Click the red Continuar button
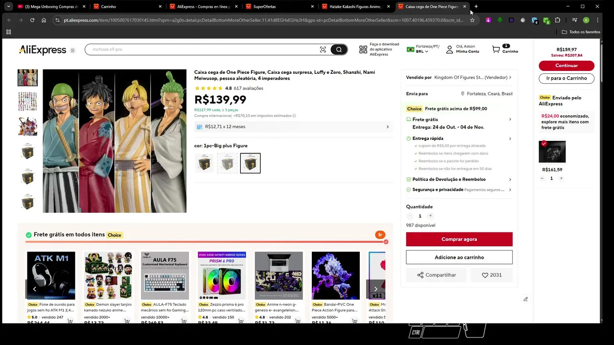Screen dimensions: 614x345 coord(567,66)
